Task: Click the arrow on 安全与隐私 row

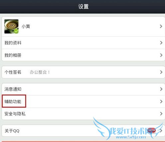Action: tap(161, 114)
